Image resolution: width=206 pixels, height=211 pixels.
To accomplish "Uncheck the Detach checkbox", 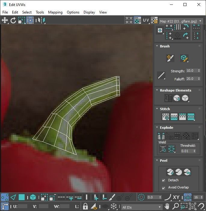I will point(164,180).
